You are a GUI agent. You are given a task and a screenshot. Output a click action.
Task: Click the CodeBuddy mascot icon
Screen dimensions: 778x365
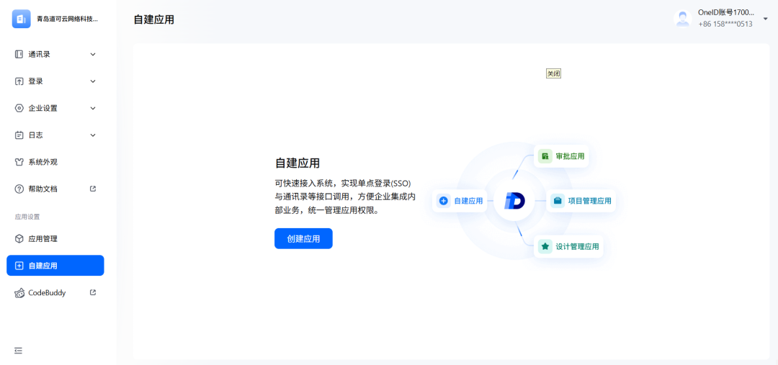(19, 293)
